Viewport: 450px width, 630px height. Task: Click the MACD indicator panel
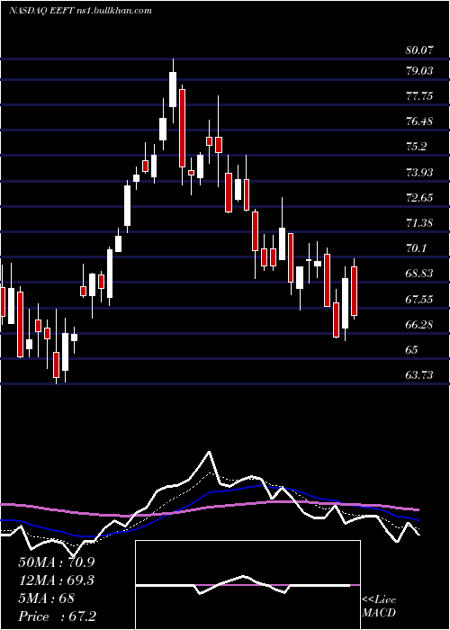tap(247, 585)
